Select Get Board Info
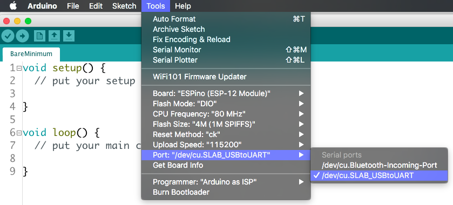Screen dimensions: 453x205 coord(226,165)
